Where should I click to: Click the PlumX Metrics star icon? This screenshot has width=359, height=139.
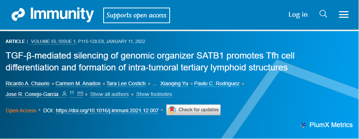(303, 125)
